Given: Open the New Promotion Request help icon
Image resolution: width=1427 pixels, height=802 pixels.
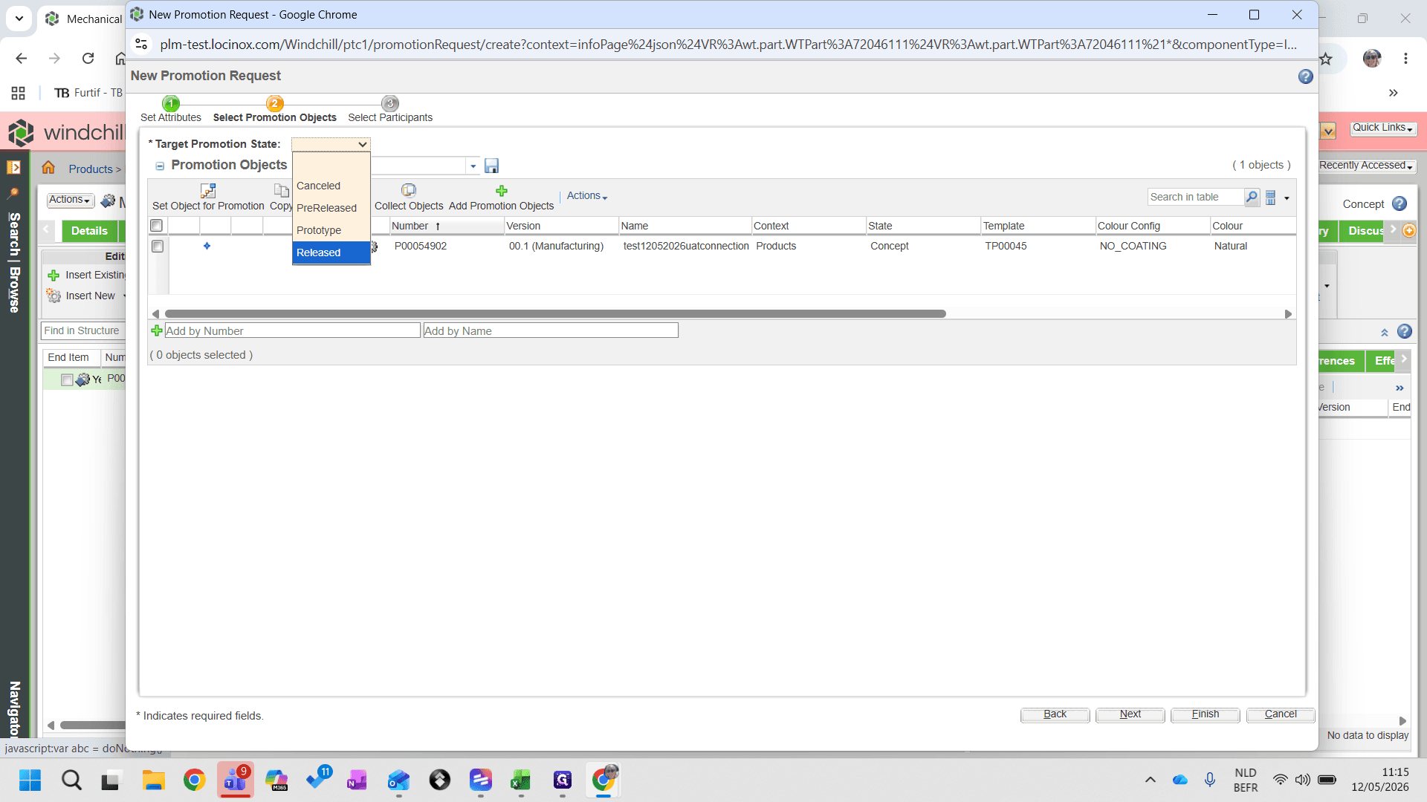Looking at the screenshot, I should point(1306,76).
